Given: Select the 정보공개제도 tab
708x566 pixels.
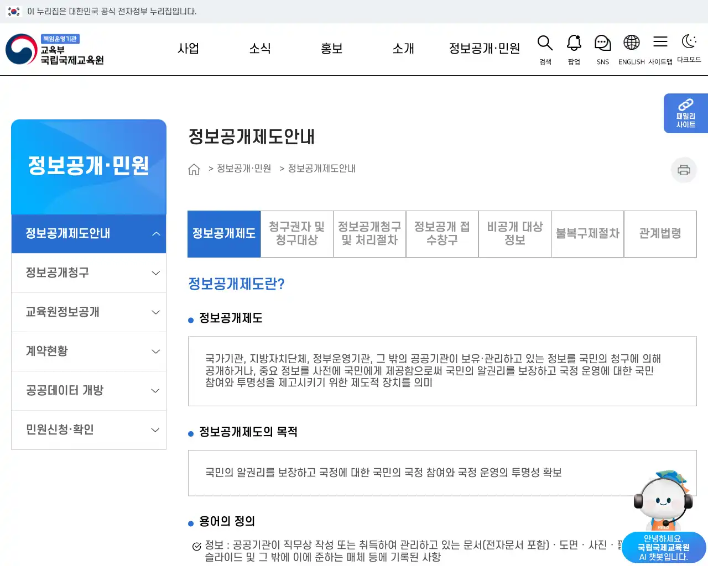Looking at the screenshot, I should pos(224,234).
